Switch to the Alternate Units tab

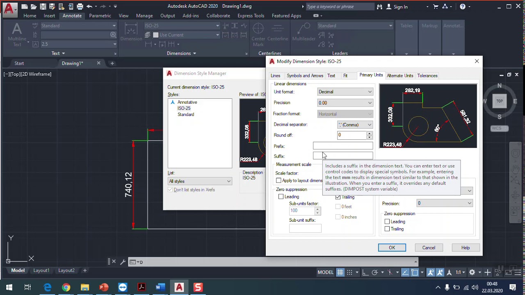[x=400, y=76]
